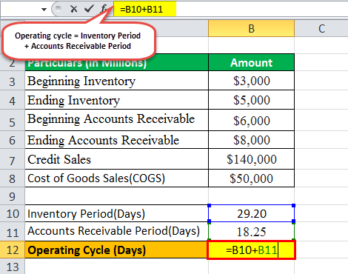Click the Ending Inventory cell
Screen dimensions: 348x274
point(117,100)
